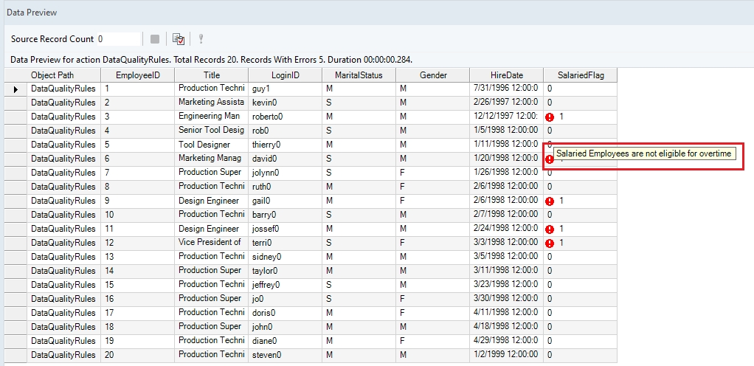
Task: Select the row header for EmployeeID 20
Action: click(x=15, y=355)
